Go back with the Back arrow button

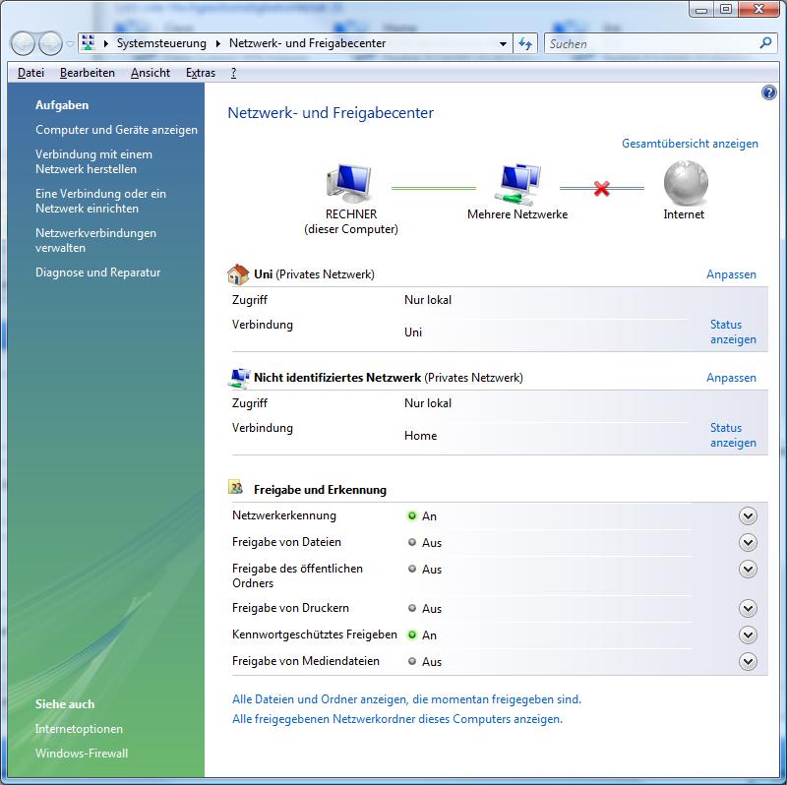pos(22,43)
